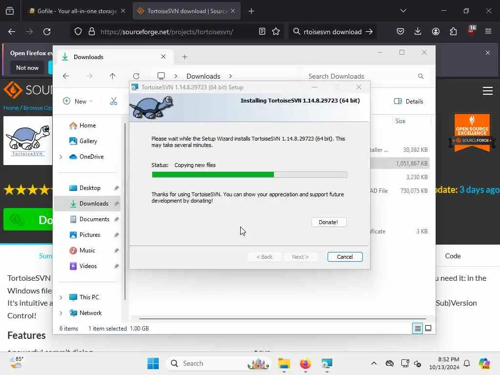
Task: Unpin Desktop from quick access
Action: click(x=116, y=188)
